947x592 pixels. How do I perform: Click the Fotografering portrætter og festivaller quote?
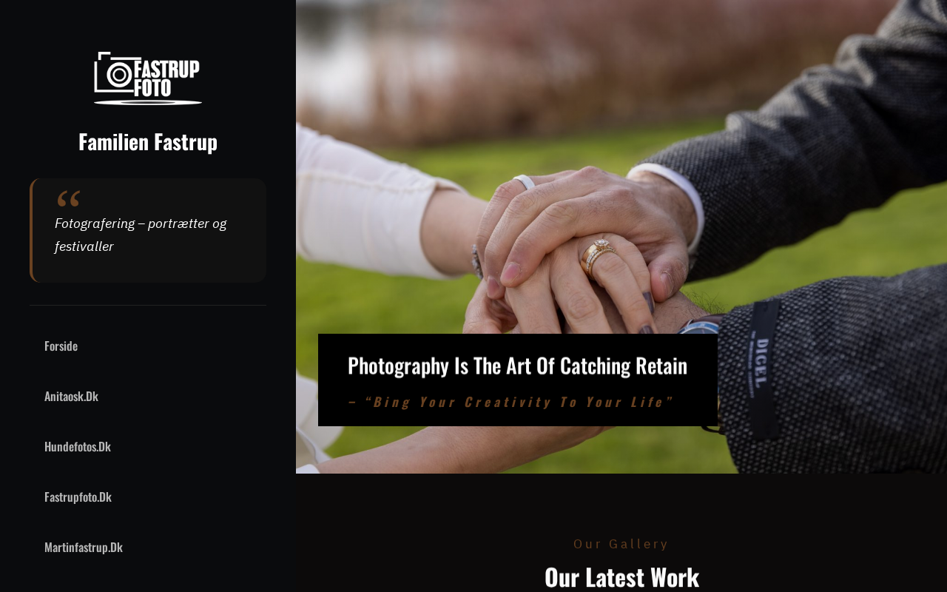(141, 235)
